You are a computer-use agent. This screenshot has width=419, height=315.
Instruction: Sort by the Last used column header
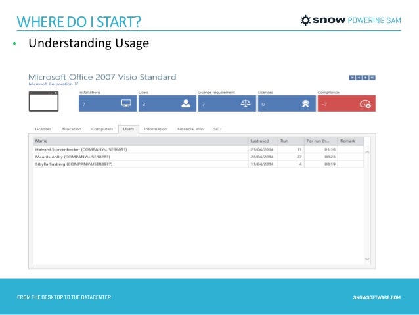pyautogui.click(x=263, y=141)
